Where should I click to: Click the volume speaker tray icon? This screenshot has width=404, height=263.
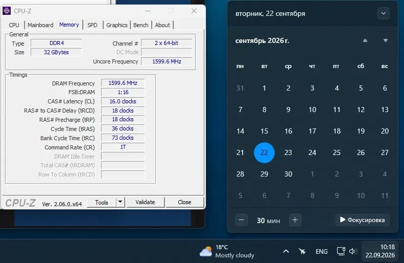[353, 251]
